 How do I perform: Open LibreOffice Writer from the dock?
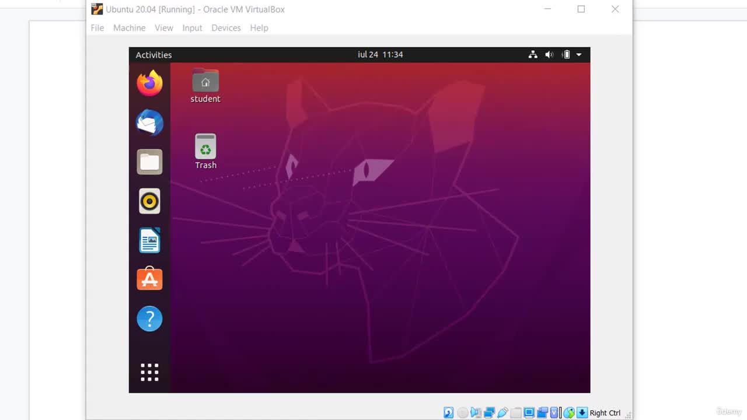click(149, 240)
